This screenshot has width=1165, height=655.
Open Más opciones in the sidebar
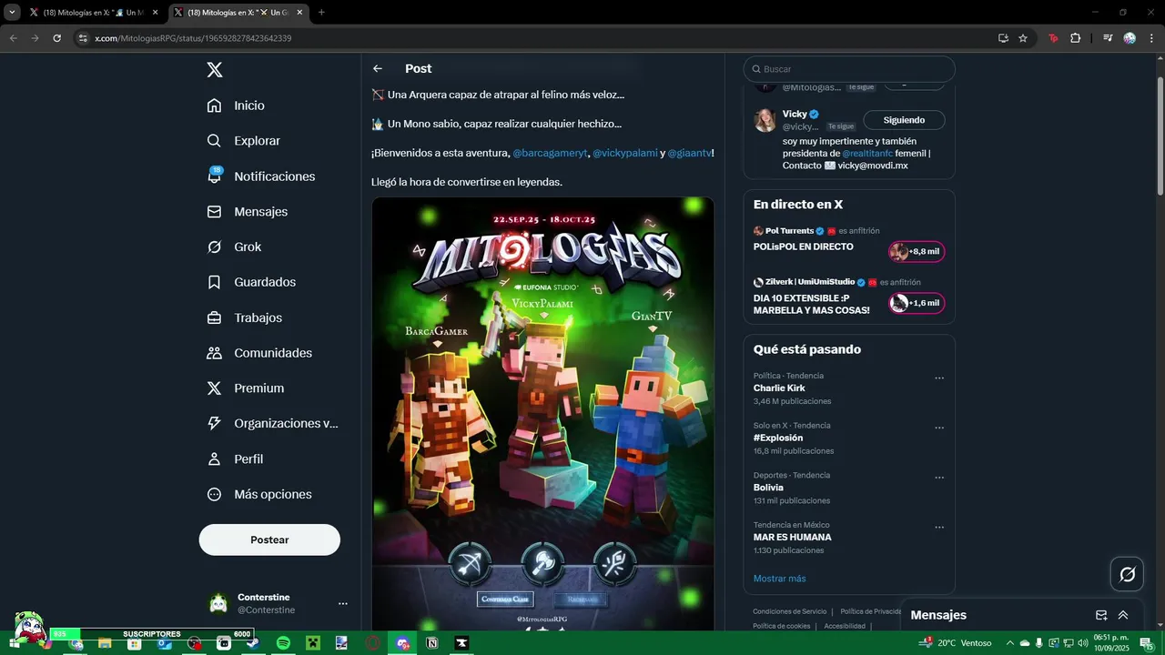tap(259, 494)
